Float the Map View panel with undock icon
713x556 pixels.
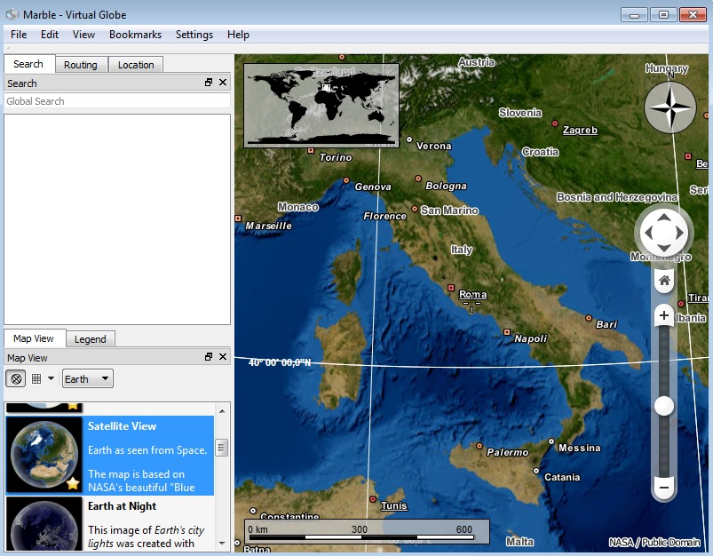pos(209,357)
